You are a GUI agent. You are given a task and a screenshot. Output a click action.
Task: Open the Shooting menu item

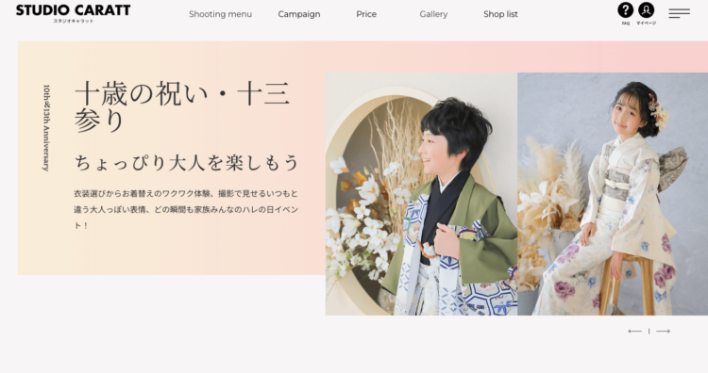(x=220, y=14)
